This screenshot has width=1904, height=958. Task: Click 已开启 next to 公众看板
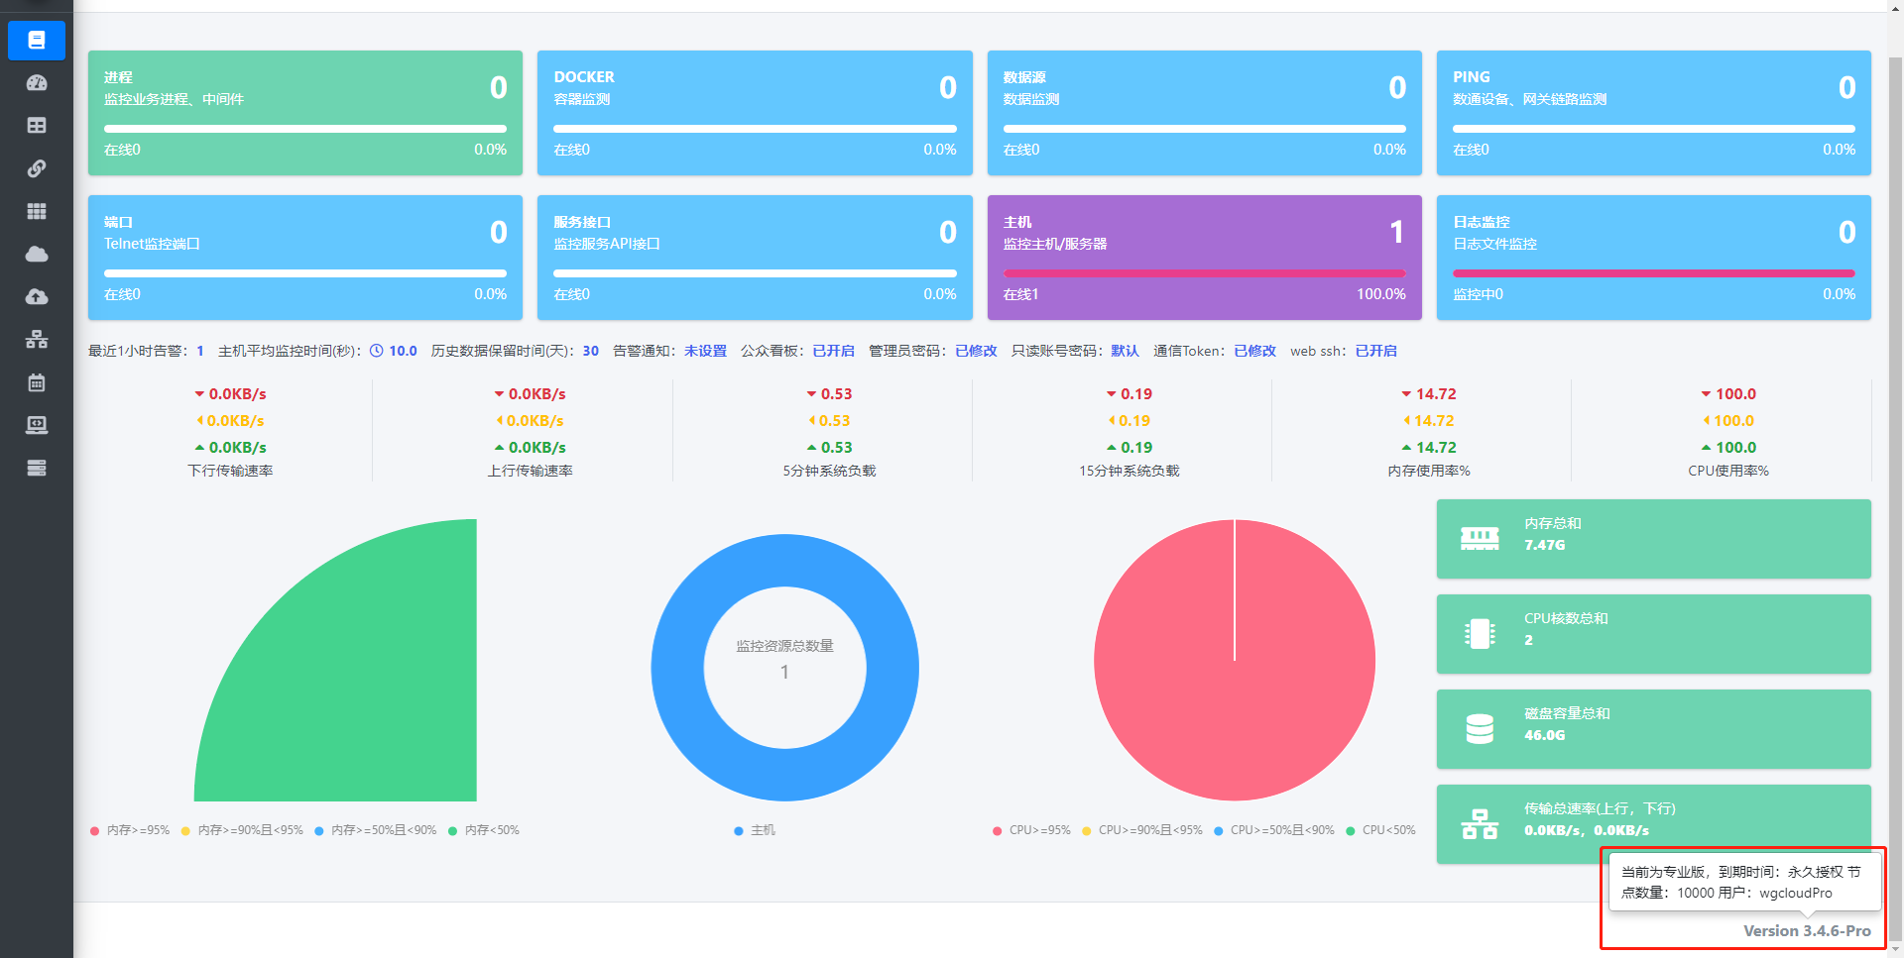(833, 351)
